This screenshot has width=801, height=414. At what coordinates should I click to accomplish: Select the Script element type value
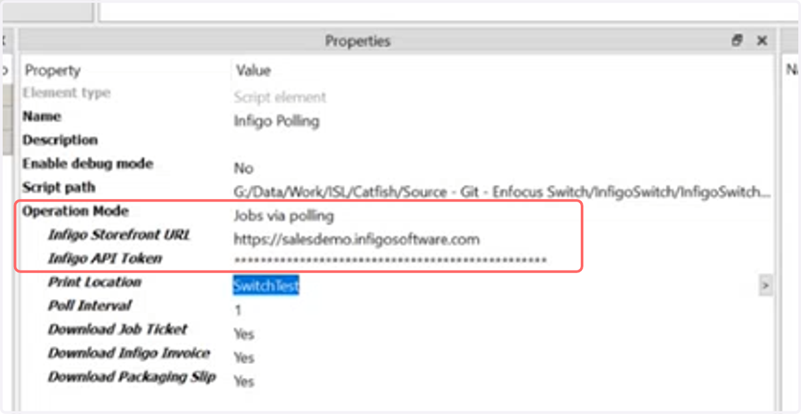point(280,97)
